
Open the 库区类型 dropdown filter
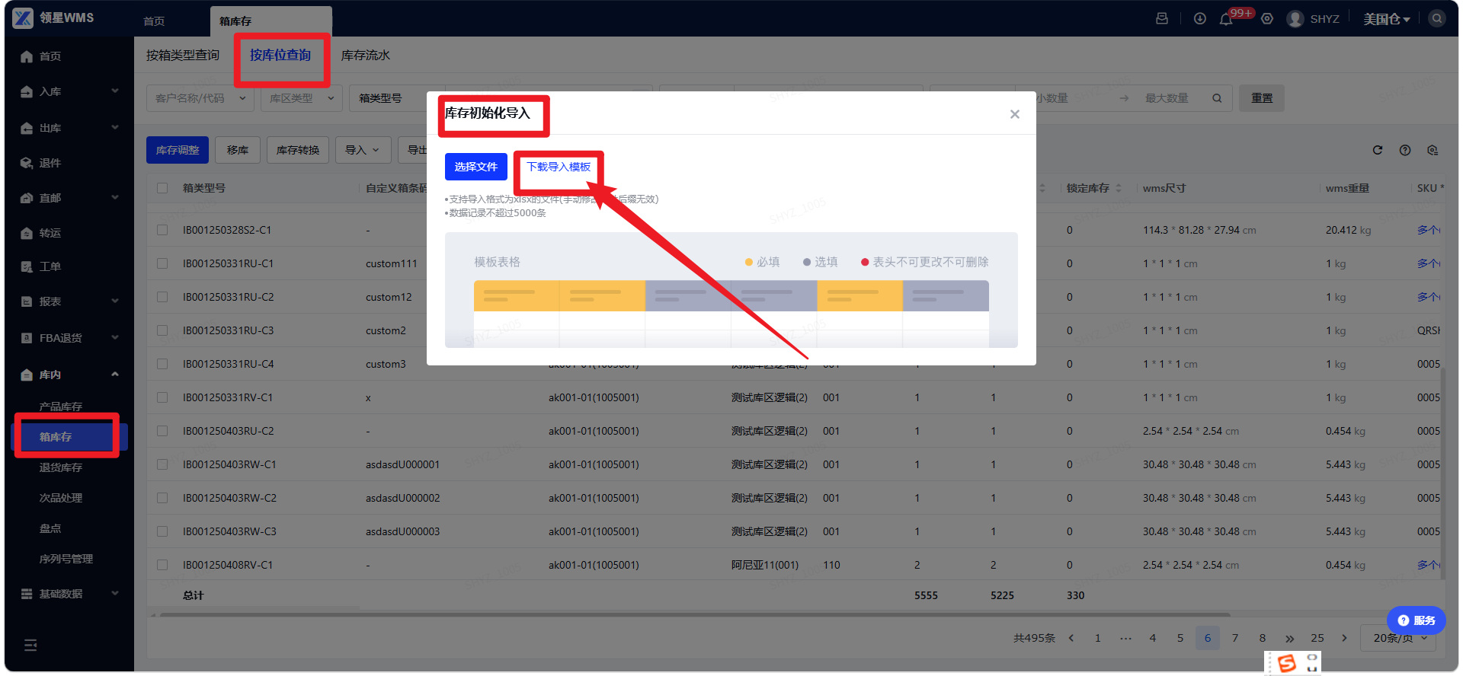pos(302,98)
